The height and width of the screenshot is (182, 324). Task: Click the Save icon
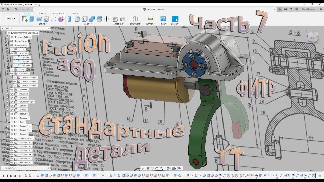point(16,9)
